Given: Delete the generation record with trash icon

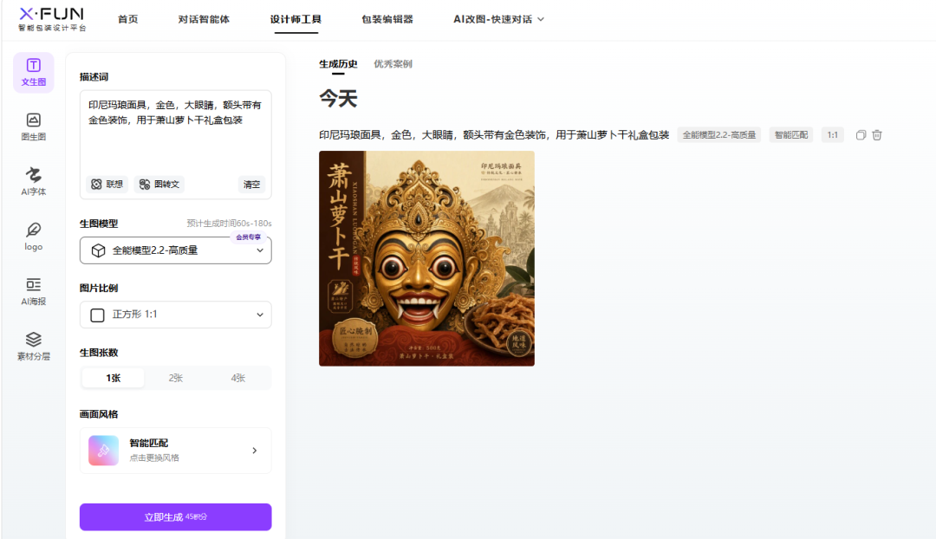Looking at the screenshot, I should (877, 135).
